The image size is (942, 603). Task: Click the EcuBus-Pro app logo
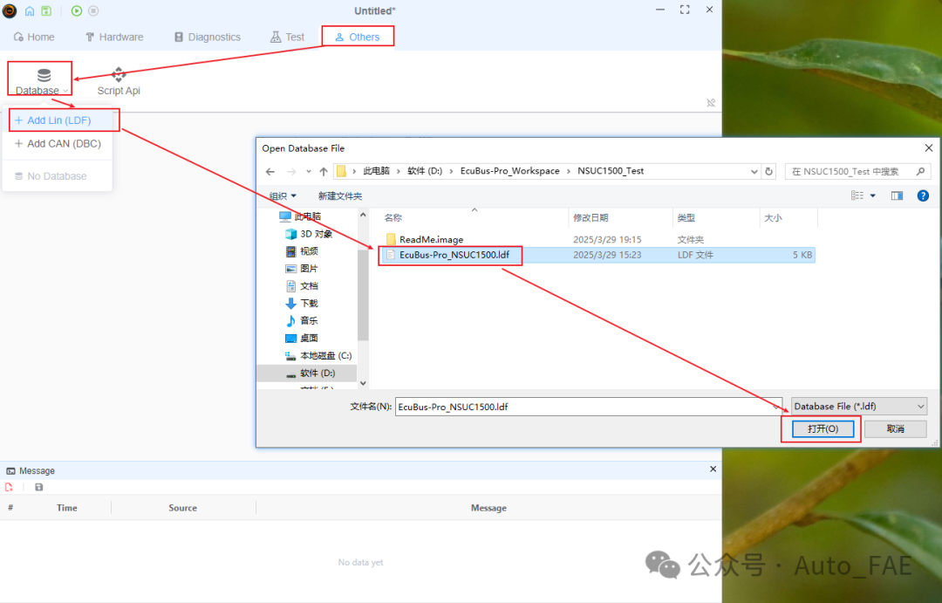10,10
